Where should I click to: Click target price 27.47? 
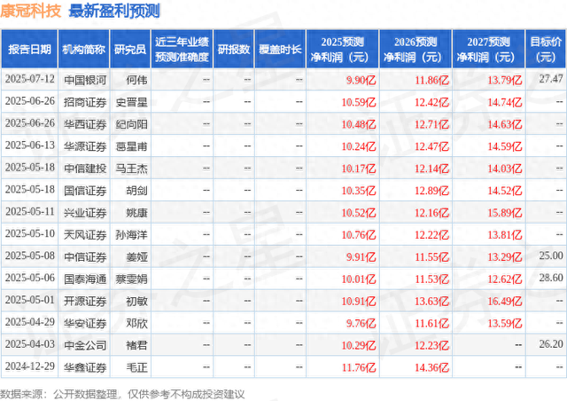pos(551,79)
